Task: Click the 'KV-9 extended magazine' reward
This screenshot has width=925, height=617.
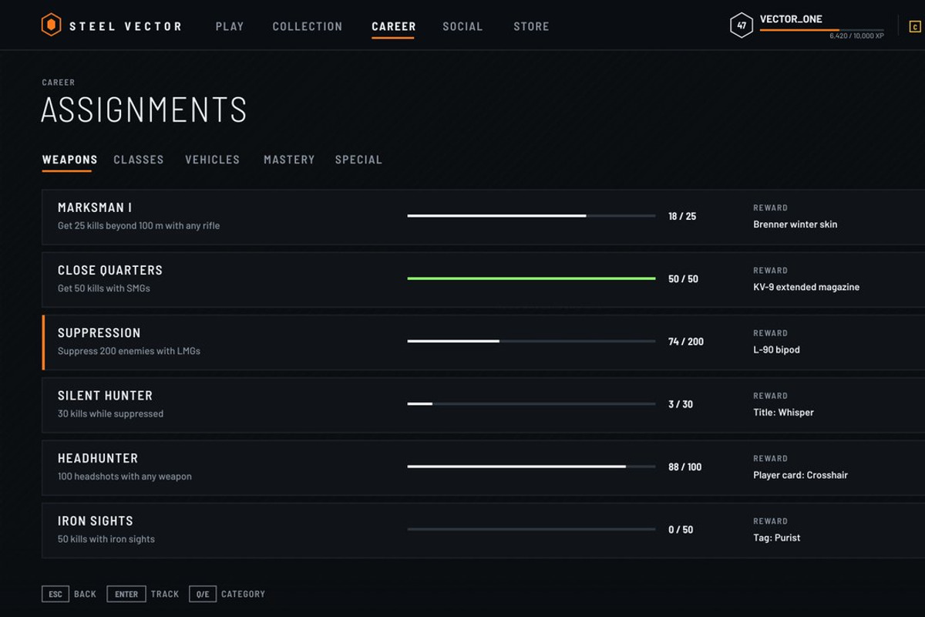Action: [x=806, y=287]
